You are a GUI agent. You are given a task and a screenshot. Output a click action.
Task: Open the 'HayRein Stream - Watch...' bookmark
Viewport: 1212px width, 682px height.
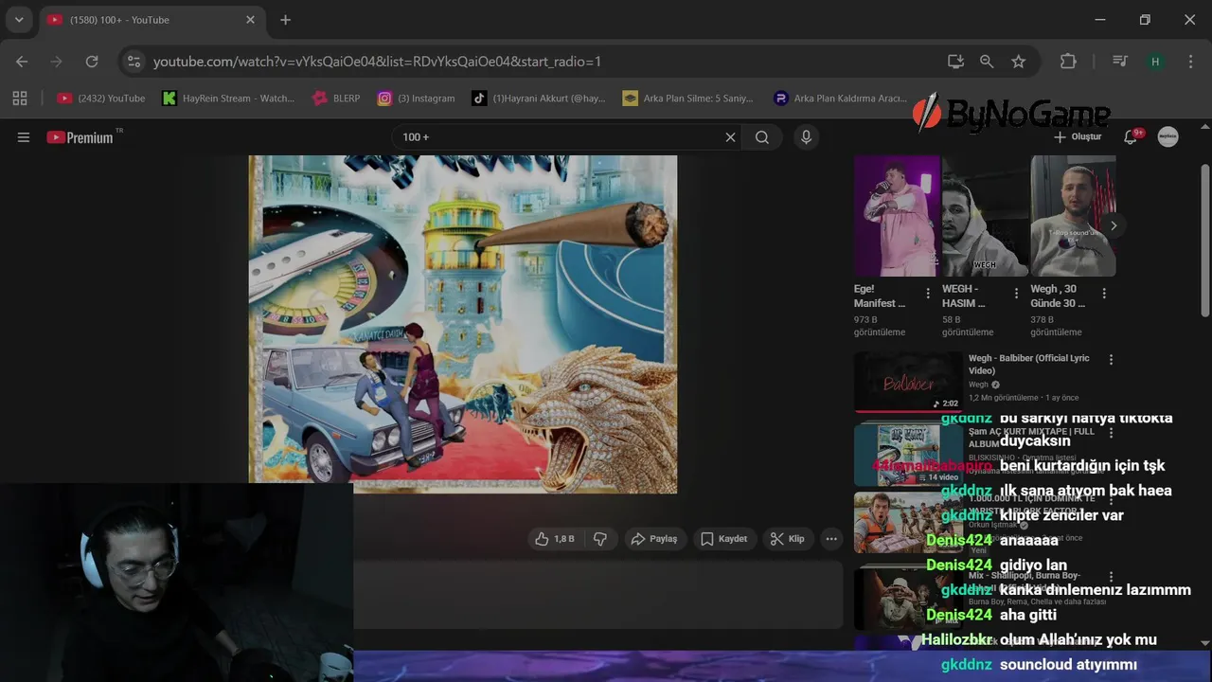[x=228, y=98]
